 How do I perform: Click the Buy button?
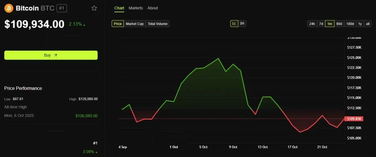(x=51, y=55)
